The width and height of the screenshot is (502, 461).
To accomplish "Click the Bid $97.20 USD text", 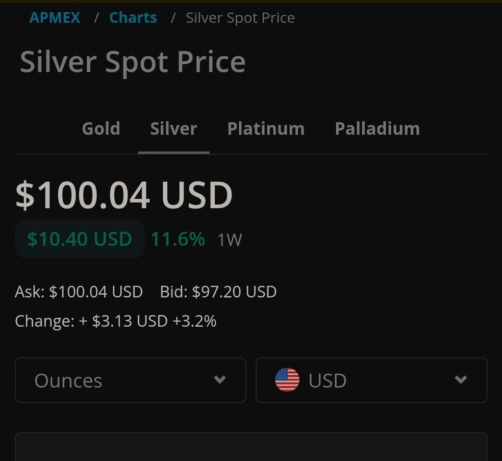I will pos(218,292).
